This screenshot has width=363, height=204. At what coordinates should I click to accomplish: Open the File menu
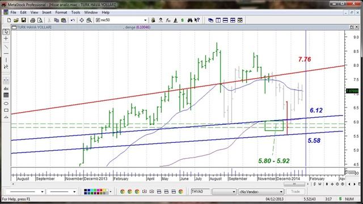pos(13,12)
